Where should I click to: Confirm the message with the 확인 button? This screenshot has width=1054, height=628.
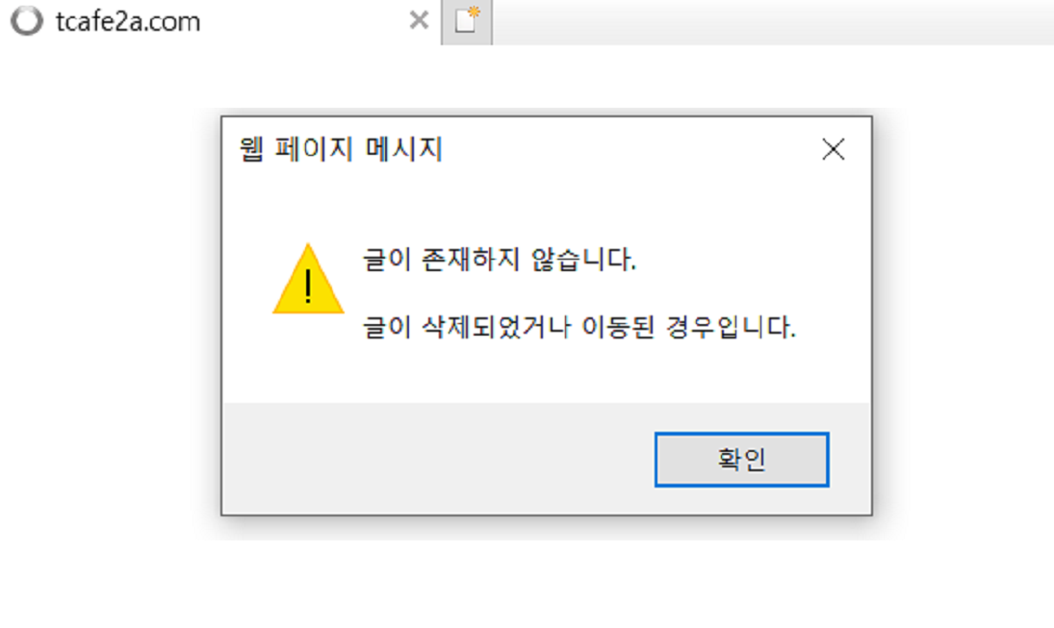point(741,460)
